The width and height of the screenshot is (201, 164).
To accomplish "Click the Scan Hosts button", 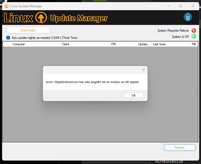I will (28, 30).
